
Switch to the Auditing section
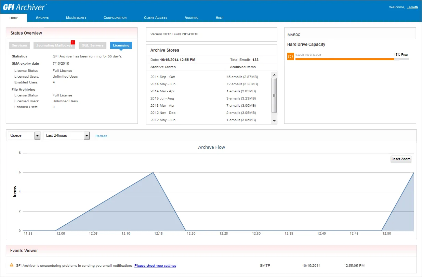(x=192, y=18)
